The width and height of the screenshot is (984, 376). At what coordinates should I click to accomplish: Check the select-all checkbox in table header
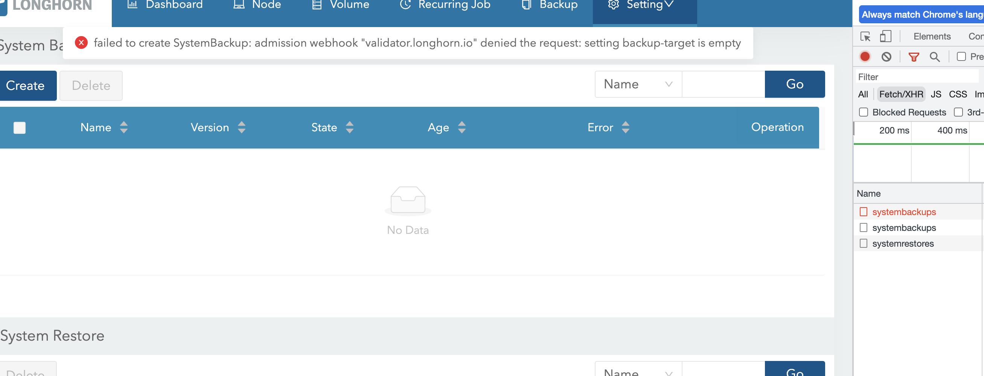click(x=20, y=128)
